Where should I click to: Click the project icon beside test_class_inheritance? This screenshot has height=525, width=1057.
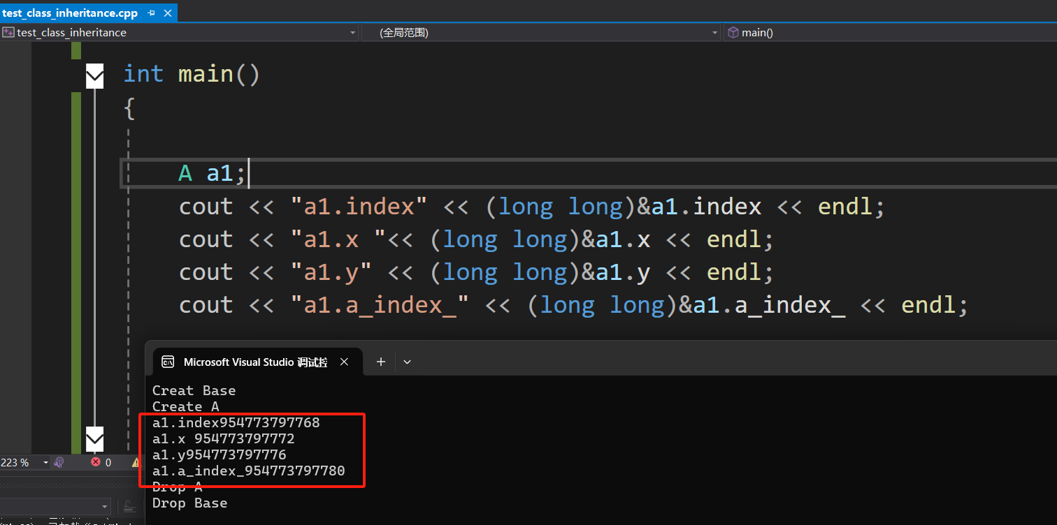point(8,32)
